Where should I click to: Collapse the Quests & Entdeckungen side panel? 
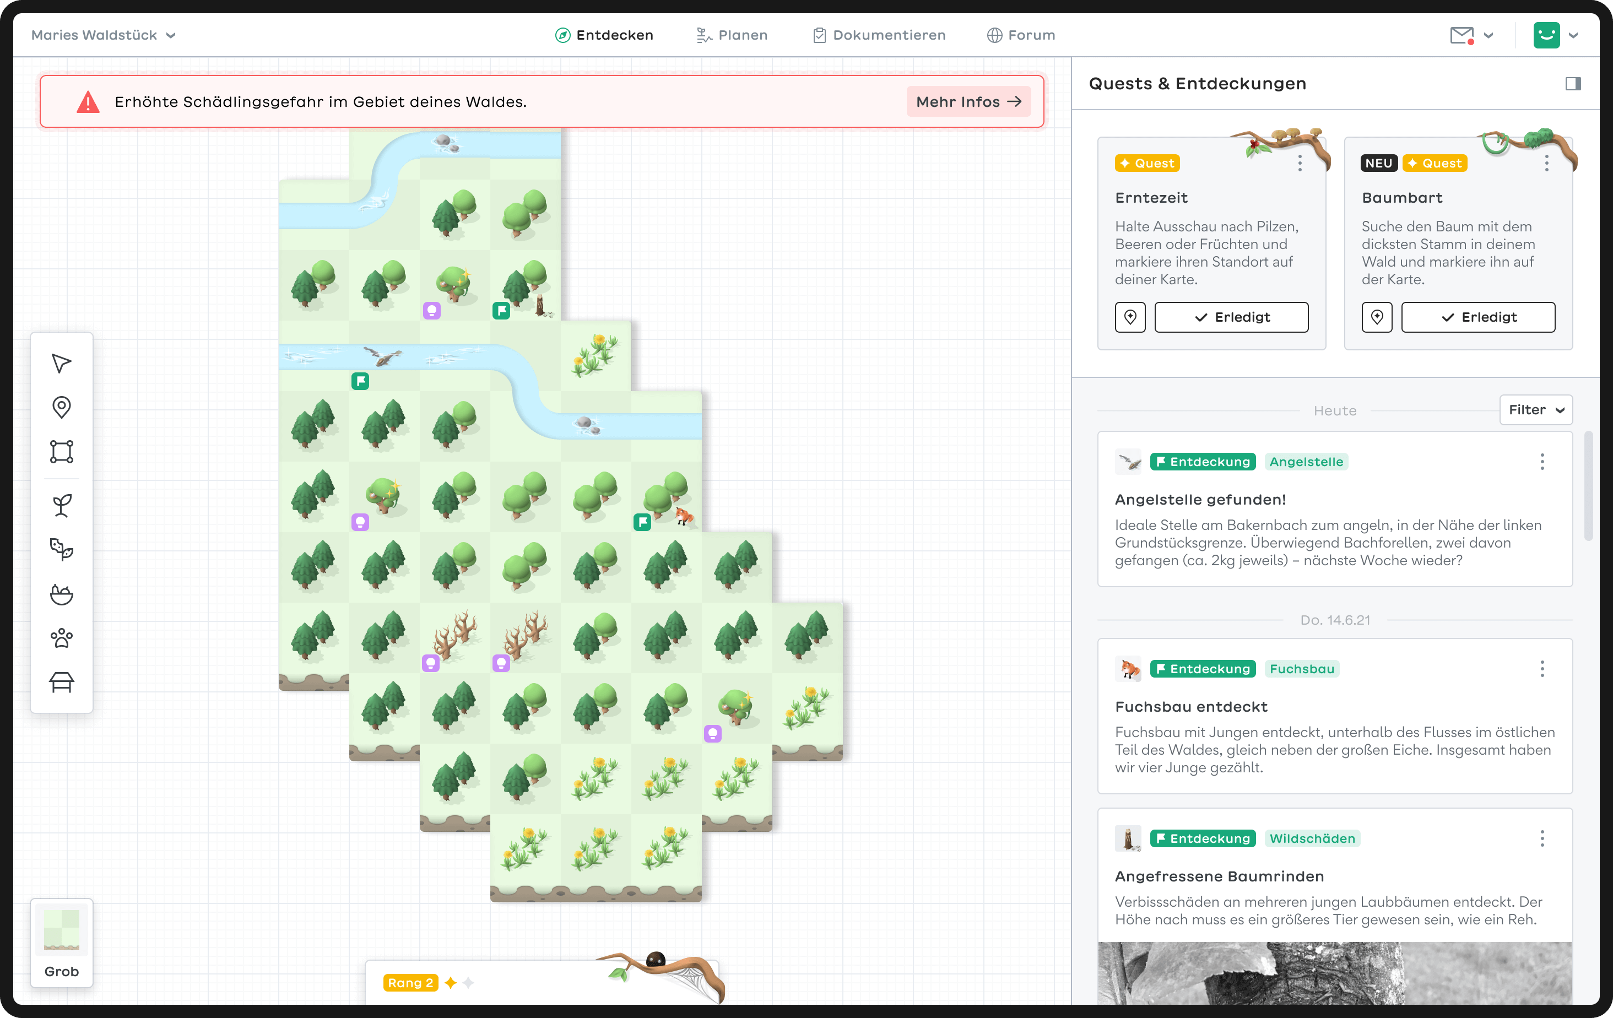tap(1573, 84)
